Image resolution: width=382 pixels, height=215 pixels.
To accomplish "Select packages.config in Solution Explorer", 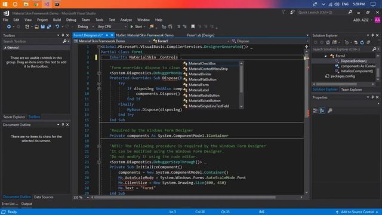I will point(343,76).
